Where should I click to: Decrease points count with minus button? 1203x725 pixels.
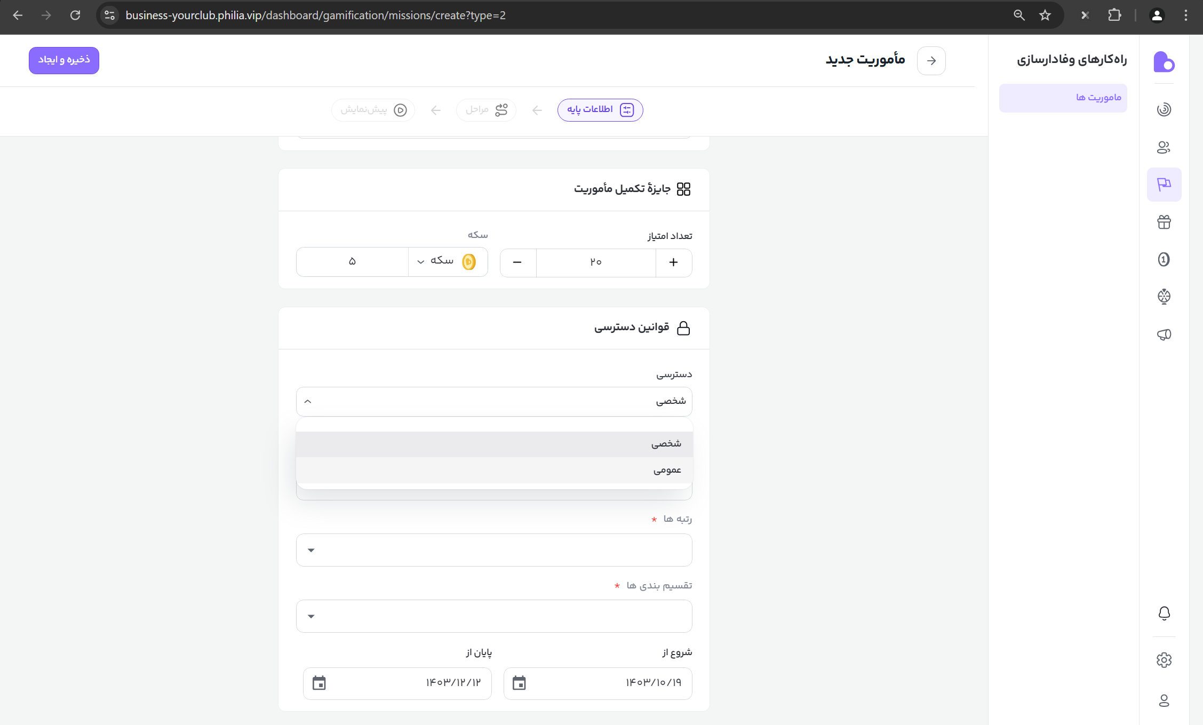[517, 262]
